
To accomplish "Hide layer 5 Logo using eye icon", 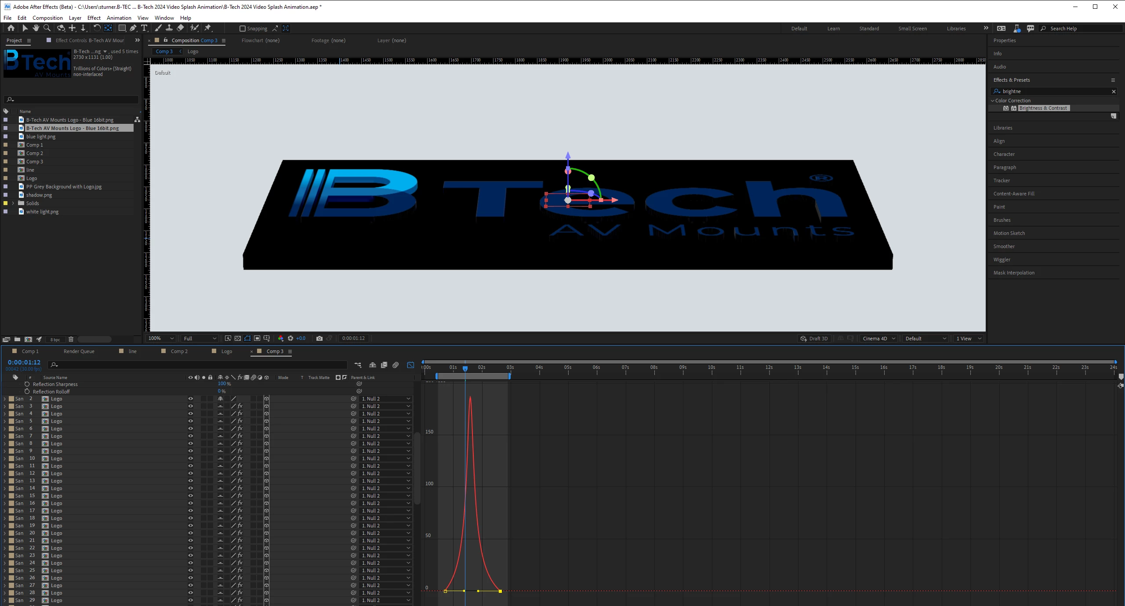I will (x=190, y=421).
